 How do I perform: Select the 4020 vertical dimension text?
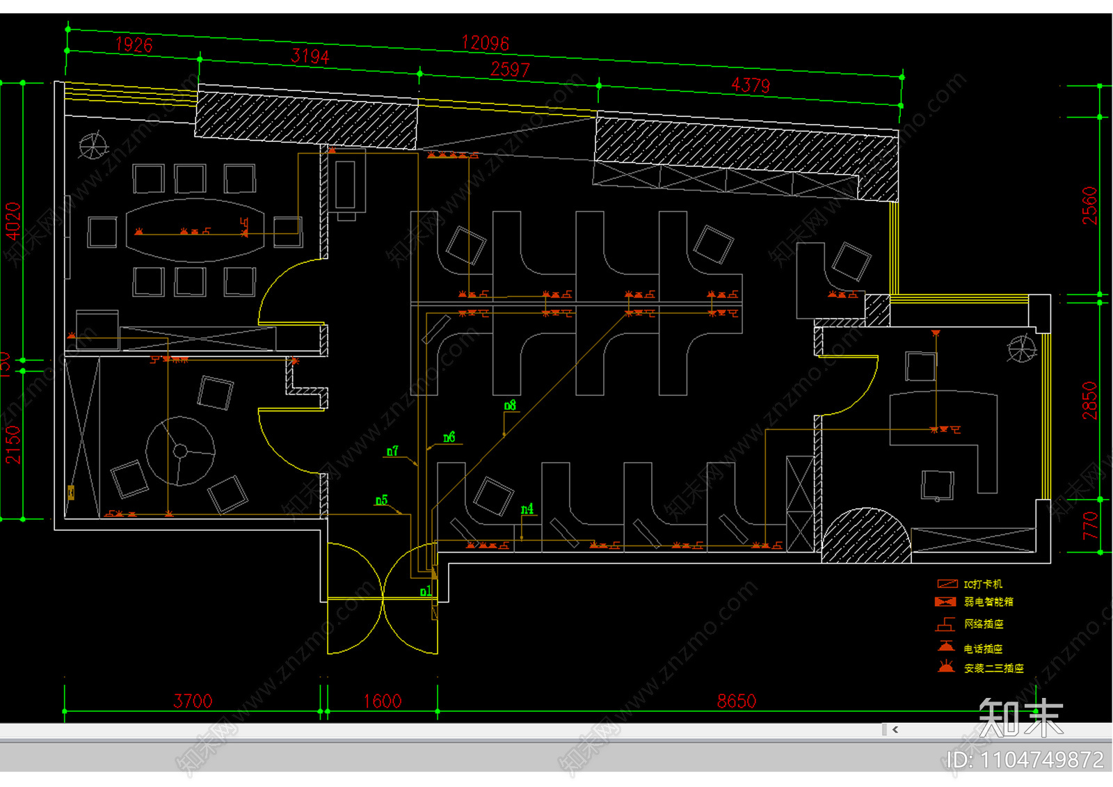pyautogui.click(x=13, y=221)
